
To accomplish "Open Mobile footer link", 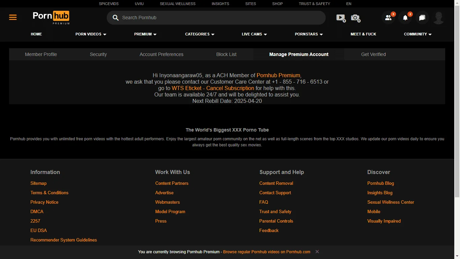I will 374,211.
